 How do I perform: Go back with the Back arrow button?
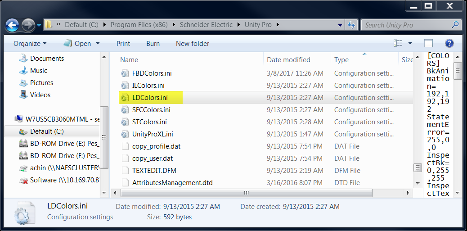pyautogui.click(x=12, y=25)
